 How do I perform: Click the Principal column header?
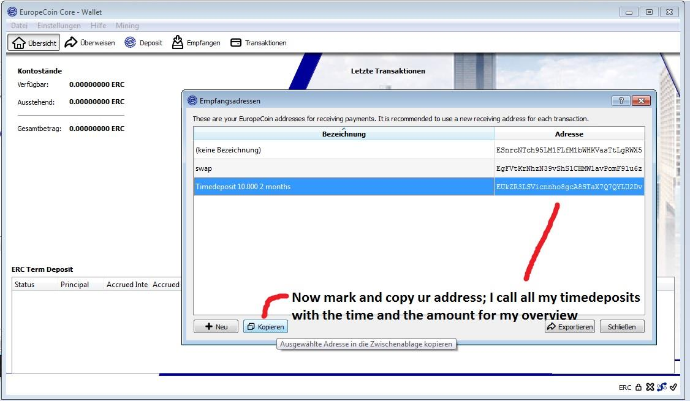pyautogui.click(x=80, y=285)
